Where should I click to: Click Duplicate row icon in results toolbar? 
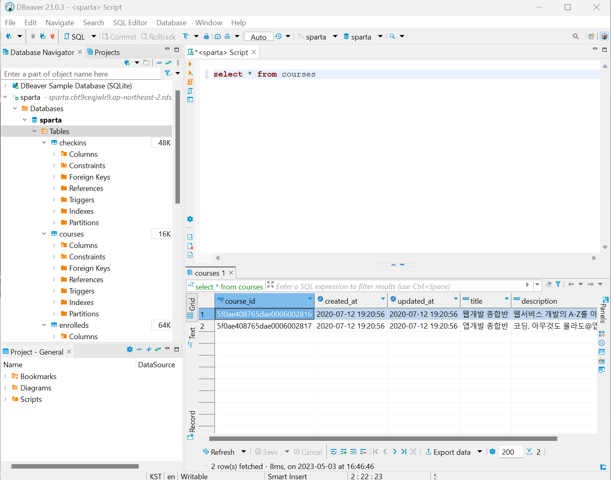(x=353, y=452)
